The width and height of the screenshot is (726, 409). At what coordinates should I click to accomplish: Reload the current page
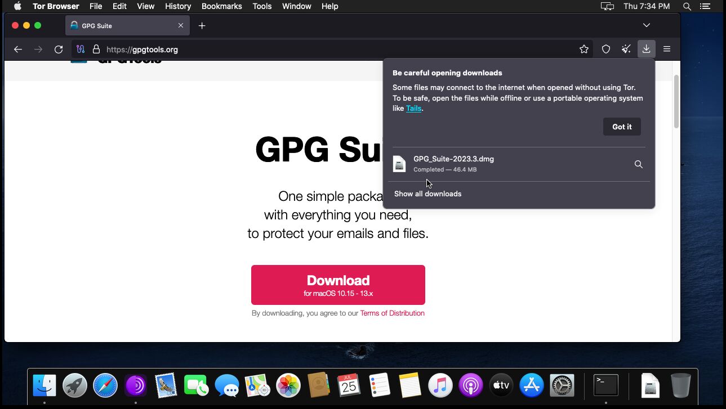pos(59,50)
